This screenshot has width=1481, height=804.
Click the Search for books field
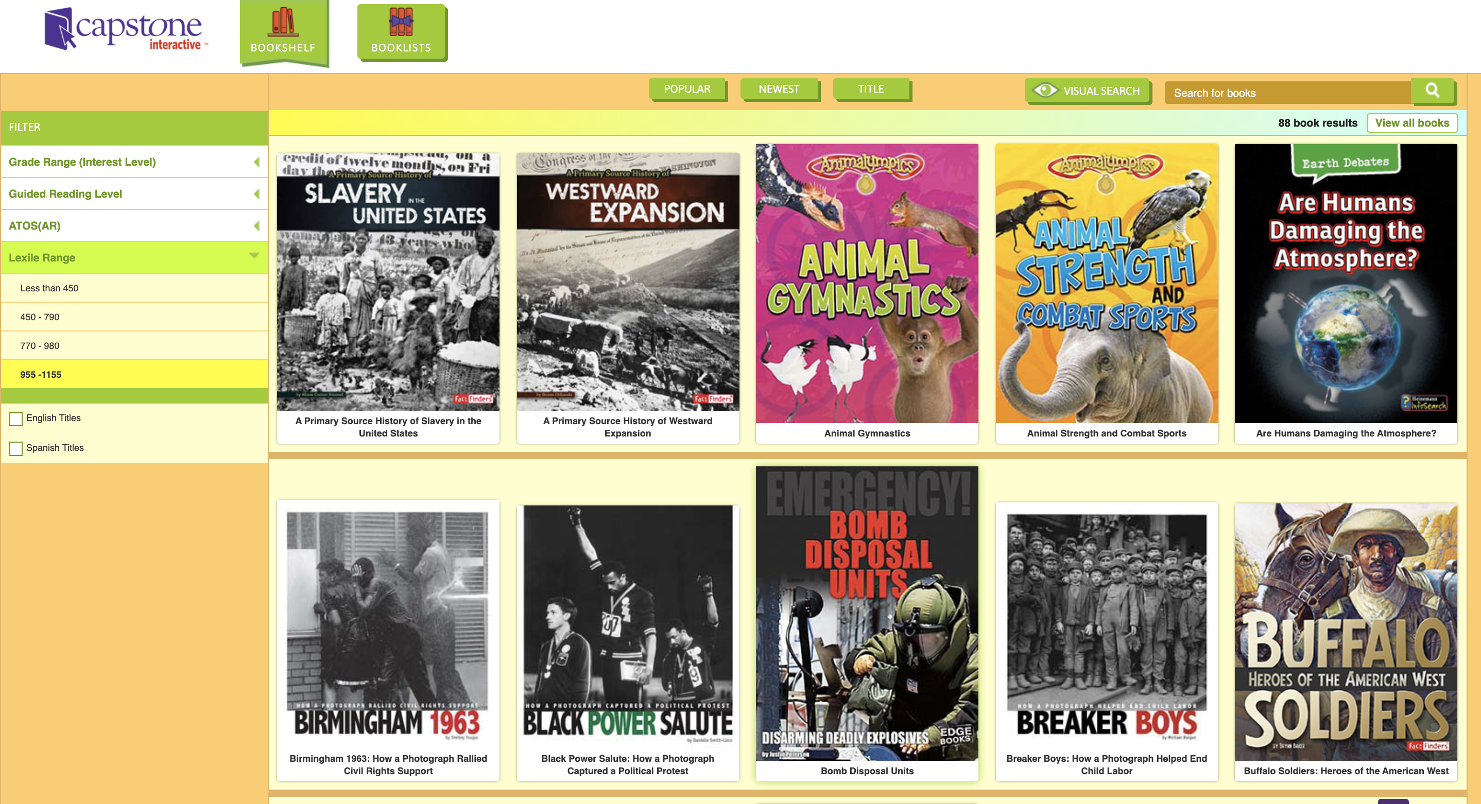point(1287,93)
